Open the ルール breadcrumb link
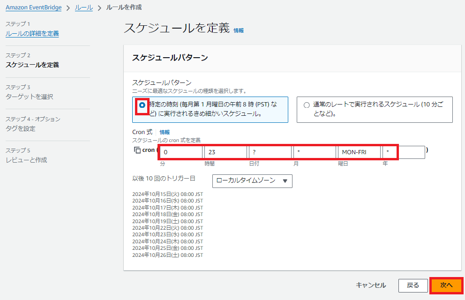 (x=83, y=7)
